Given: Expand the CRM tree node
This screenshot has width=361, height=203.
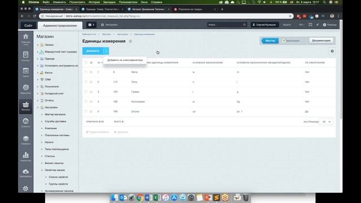Looking at the screenshot, I should click(x=38, y=80).
